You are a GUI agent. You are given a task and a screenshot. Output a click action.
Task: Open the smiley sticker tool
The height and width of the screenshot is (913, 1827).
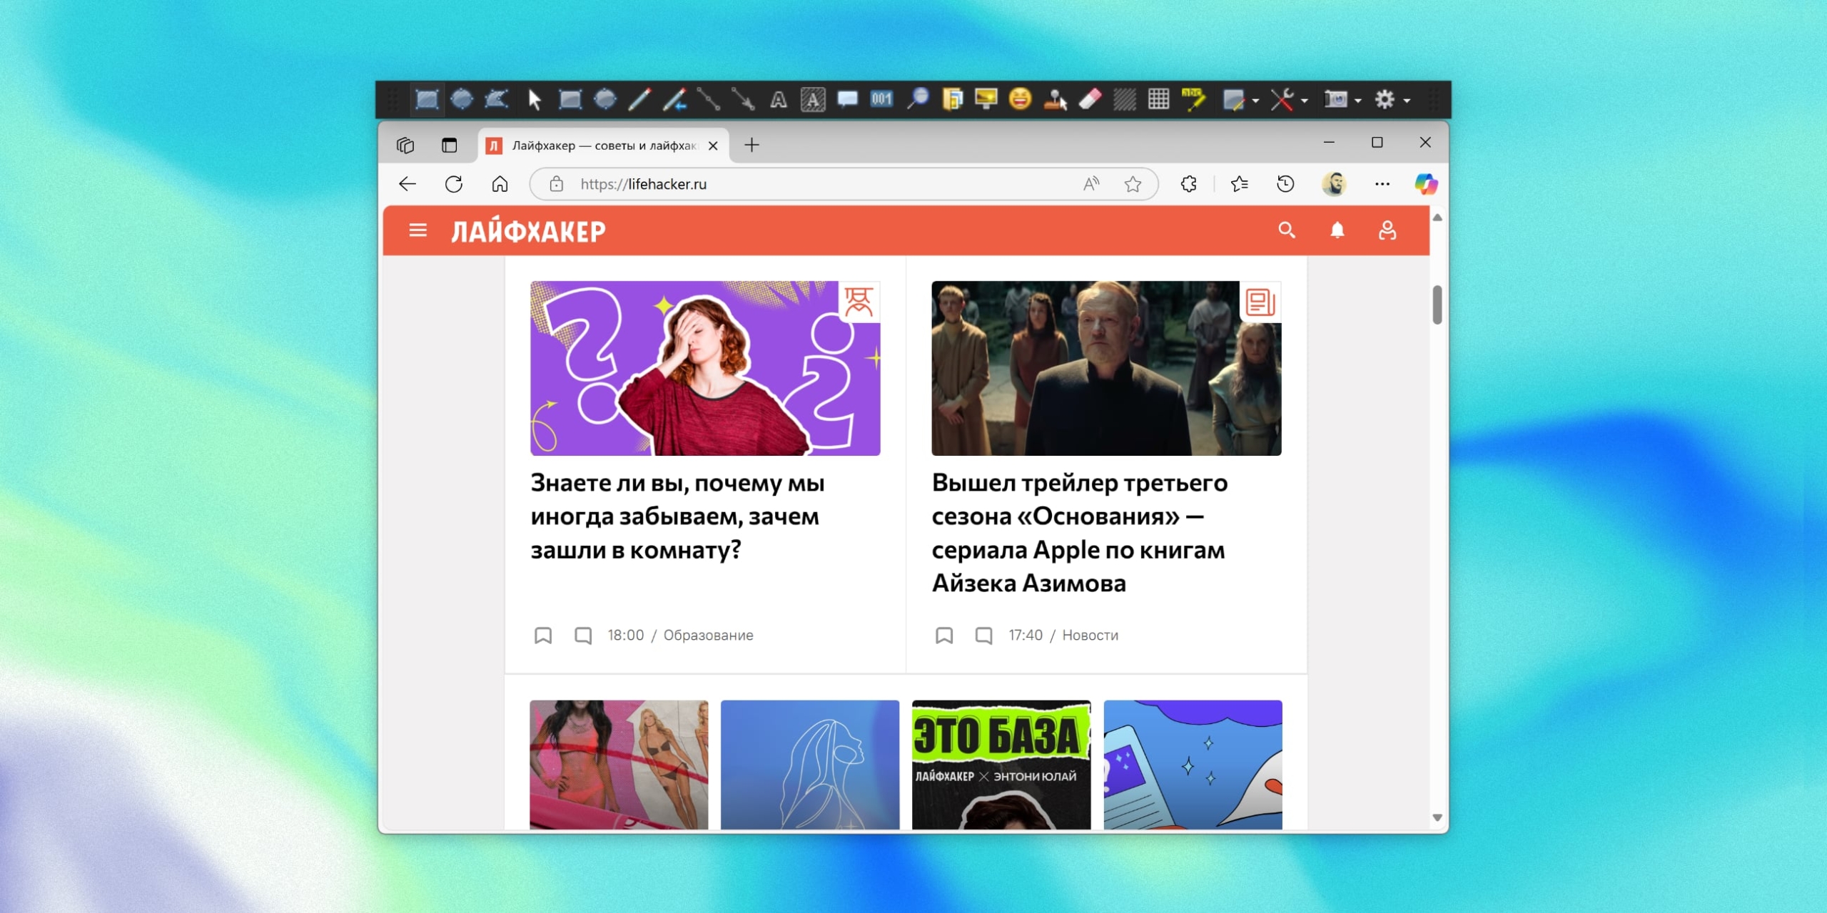pos(1021,99)
